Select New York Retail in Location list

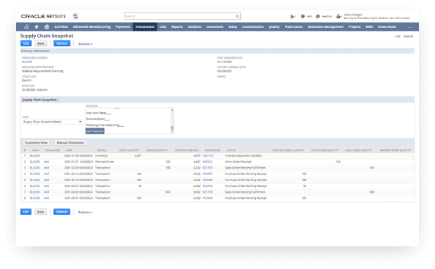[98, 113]
